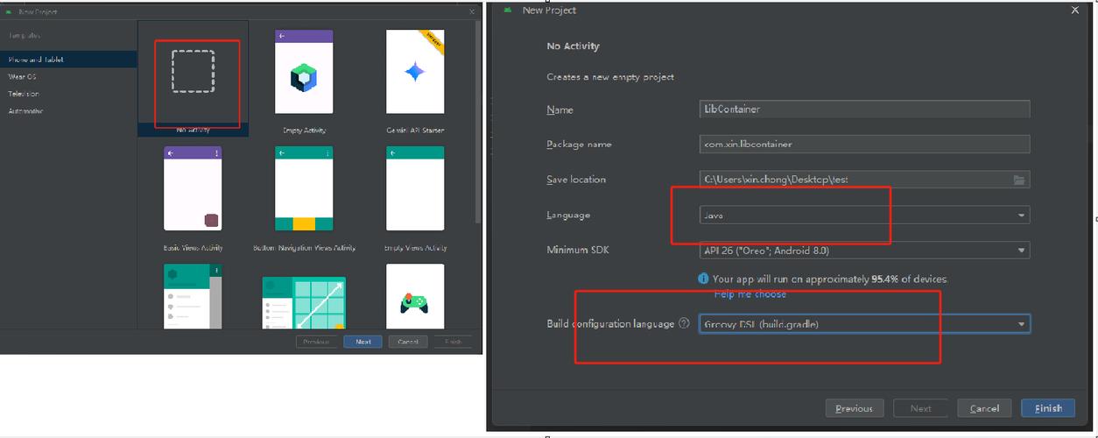
Task: Select the game controller template icon
Action: tap(414, 302)
